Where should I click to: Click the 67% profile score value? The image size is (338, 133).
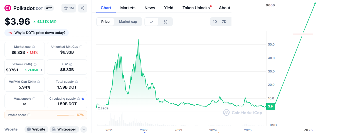80,115
